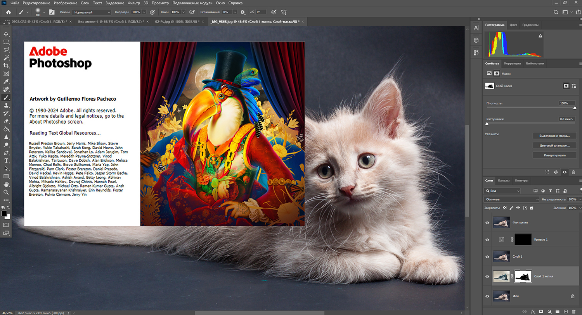Pick the Eyedropper tool
Screen dimensions: 582x315
tap(6, 81)
